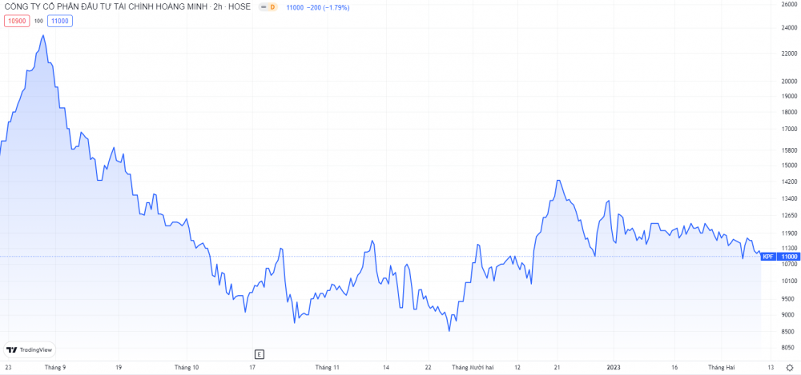Click the orange 'D' delayed-data badge

[x=272, y=8]
